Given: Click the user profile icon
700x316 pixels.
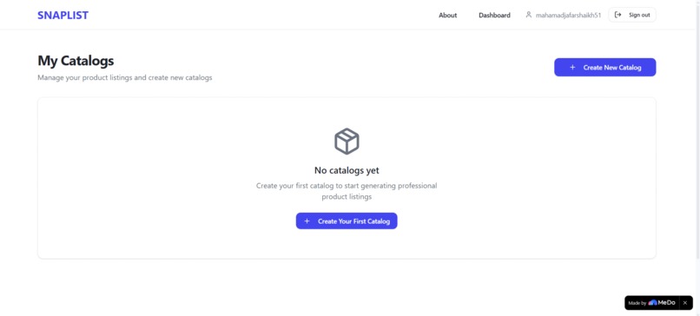Looking at the screenshot, I should click(x=529, y=15).
